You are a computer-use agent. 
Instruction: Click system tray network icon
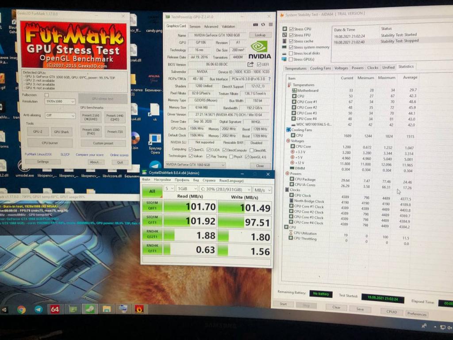click(442, 327)
